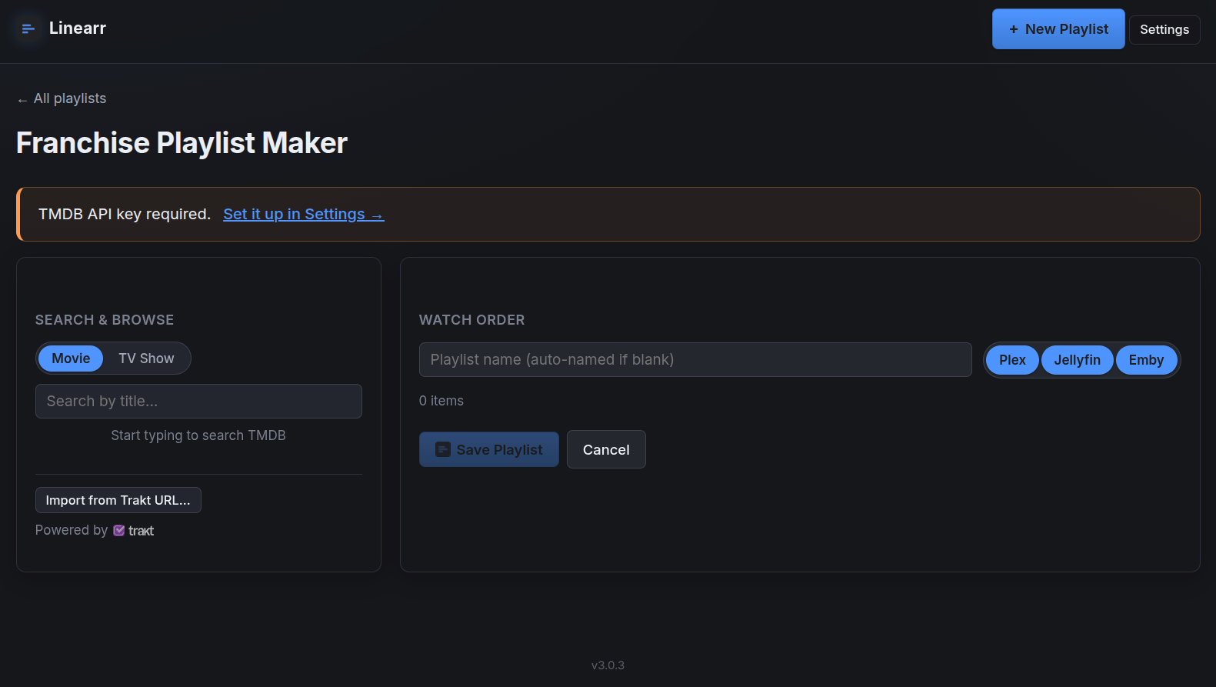Toggle the Jellyfin server chip

1077,360
